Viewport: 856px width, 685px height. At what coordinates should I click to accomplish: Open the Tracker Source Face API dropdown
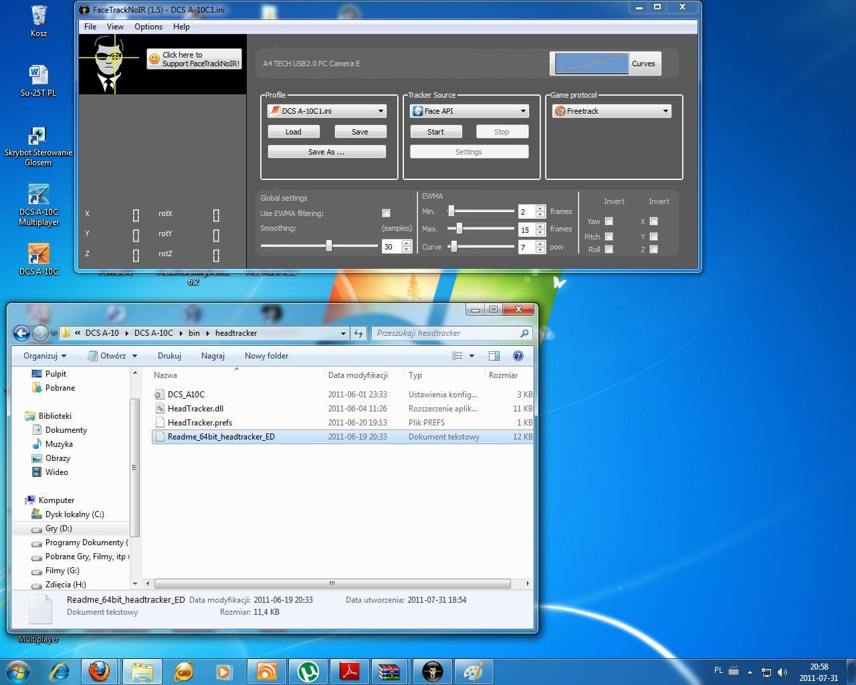pos(469,111)
